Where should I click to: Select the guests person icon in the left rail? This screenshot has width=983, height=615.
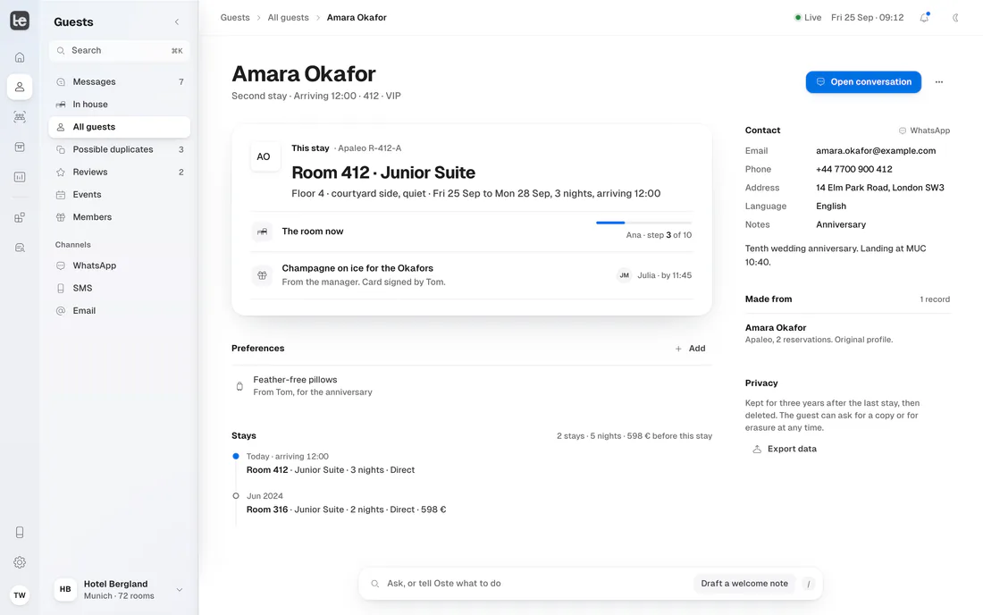click(20, 87)
